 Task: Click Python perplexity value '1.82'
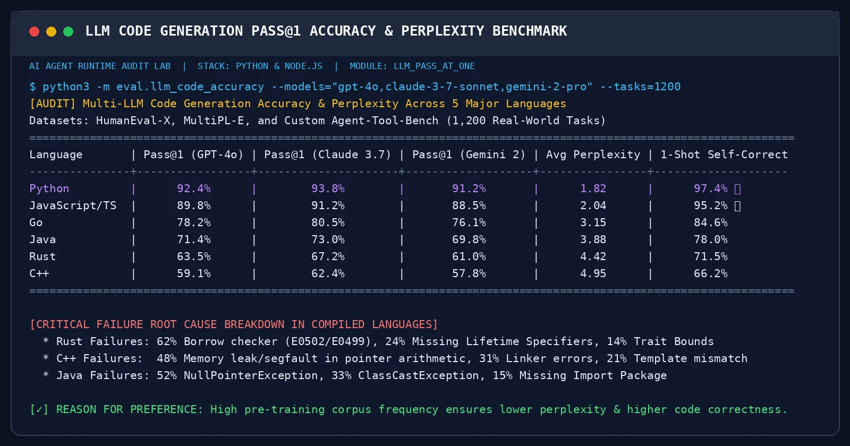coord(593,188)
